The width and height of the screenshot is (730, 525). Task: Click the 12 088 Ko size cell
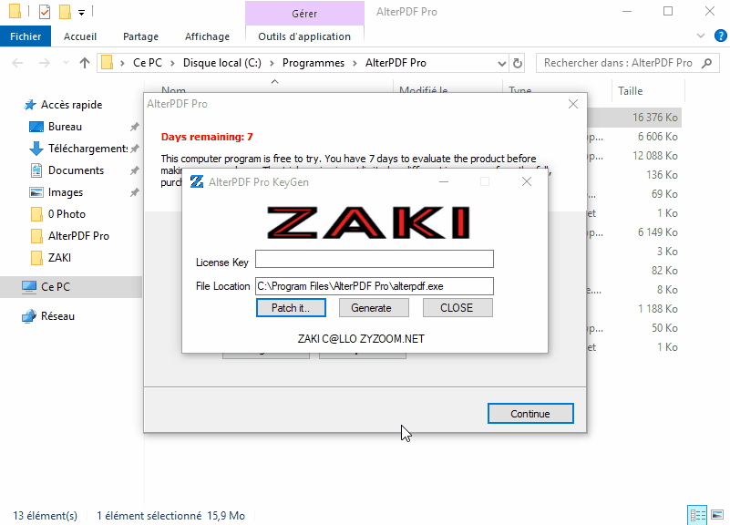click(654, 156)
